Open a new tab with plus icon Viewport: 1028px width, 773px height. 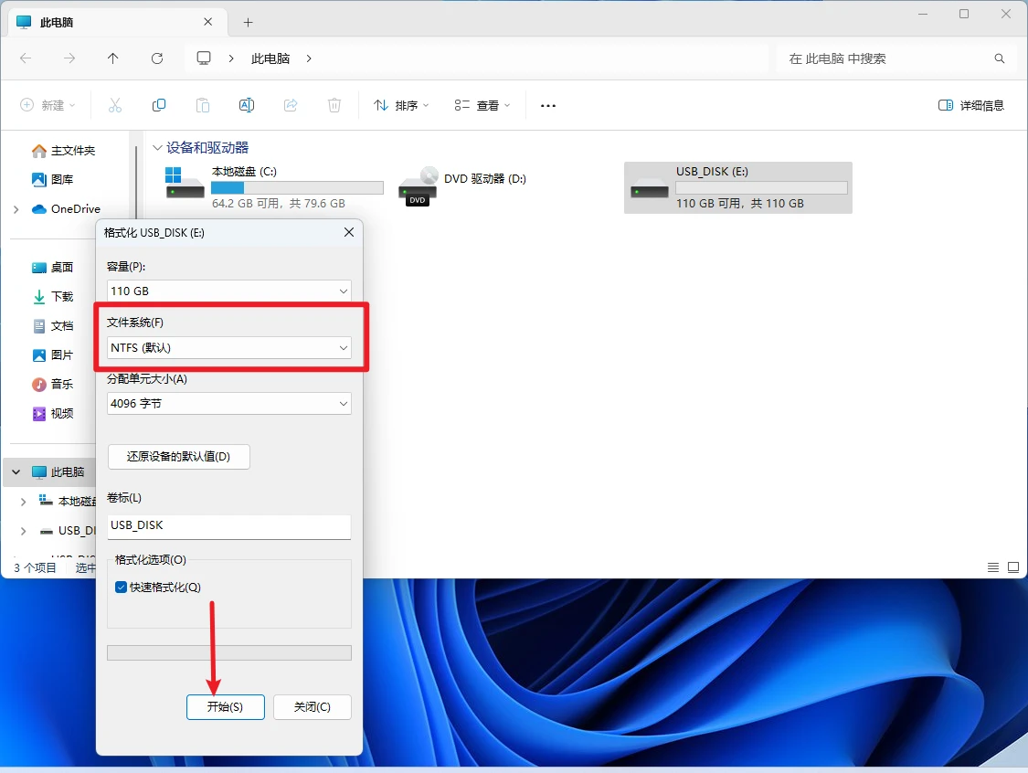248,22
